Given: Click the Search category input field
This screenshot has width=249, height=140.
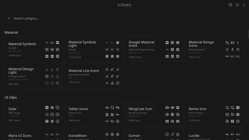Looking at the screenshot, I should [x=124, y=18].
